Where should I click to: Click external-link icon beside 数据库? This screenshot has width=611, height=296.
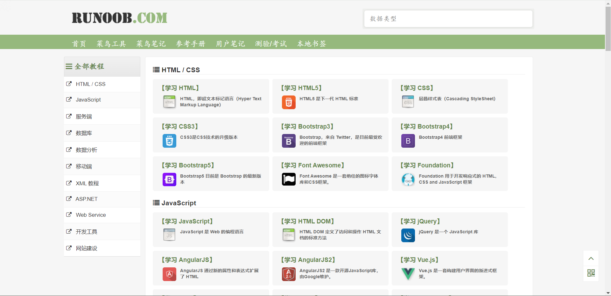(69, 133)
